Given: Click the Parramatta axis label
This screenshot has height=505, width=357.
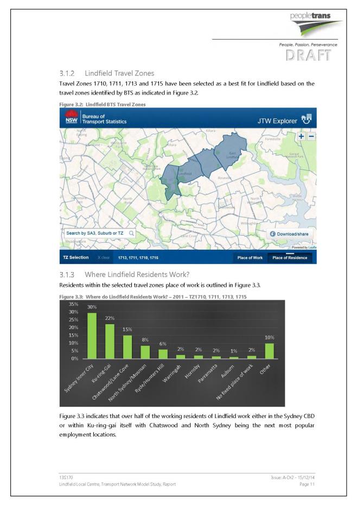Looking at the screenshot, I should click(207, 374).
